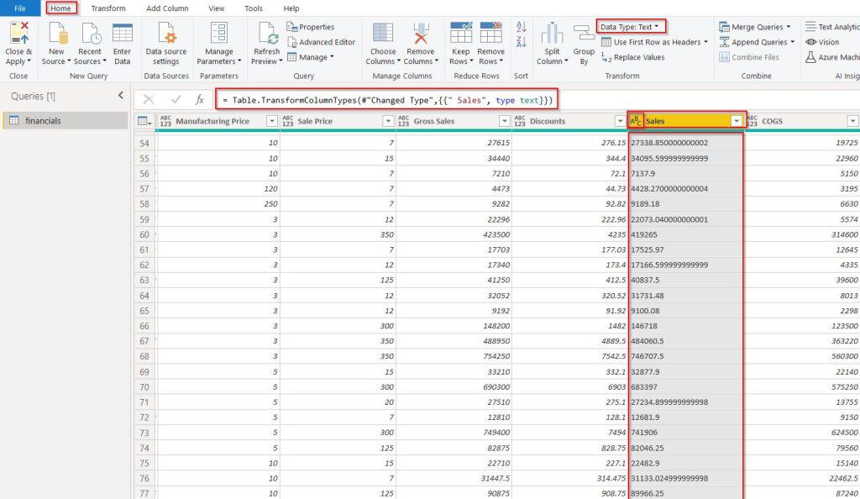Screen dimensions: 860x499
Task: Open the New Source icon
Action: click(57, 33)
